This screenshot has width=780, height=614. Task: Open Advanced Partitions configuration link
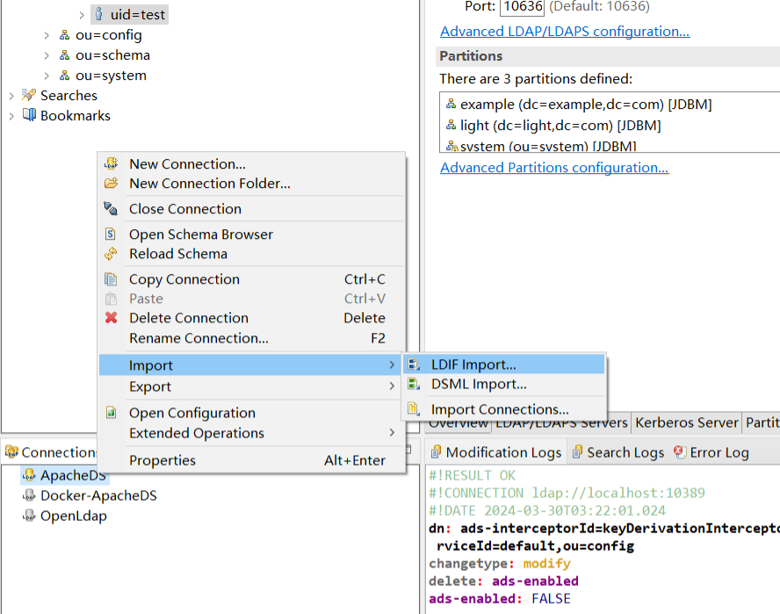pyautogui.click(x=554, y=168)
